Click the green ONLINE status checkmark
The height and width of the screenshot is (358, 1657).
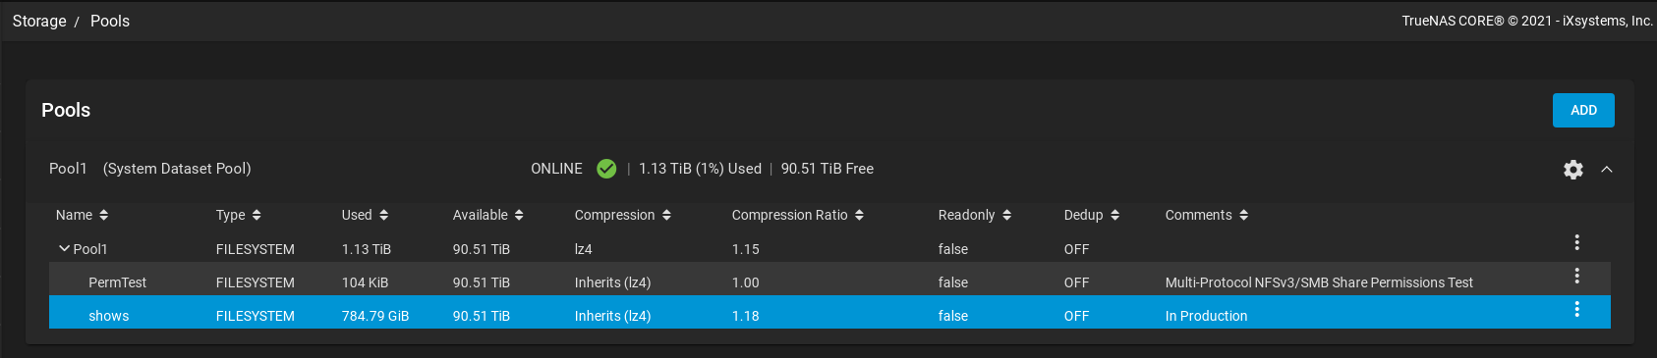606,169
